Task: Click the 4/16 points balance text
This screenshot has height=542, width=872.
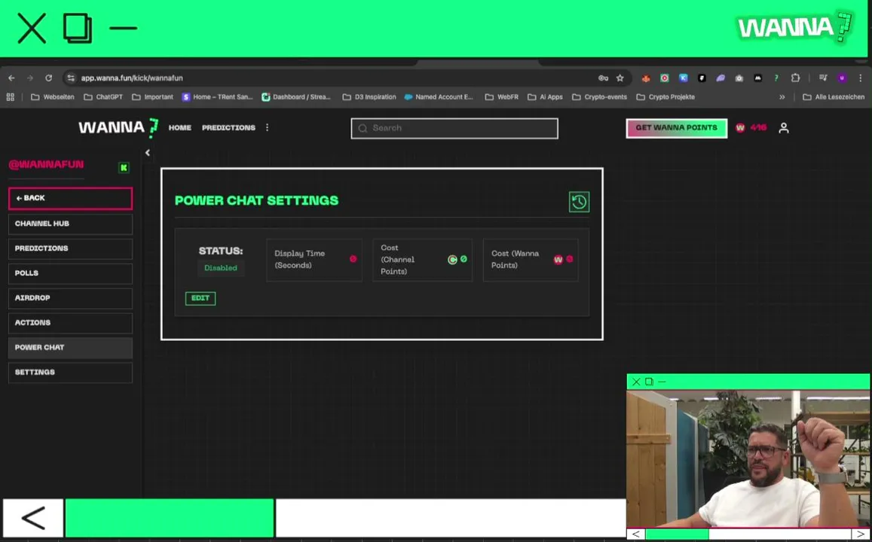Action: [x=758, y=128]
